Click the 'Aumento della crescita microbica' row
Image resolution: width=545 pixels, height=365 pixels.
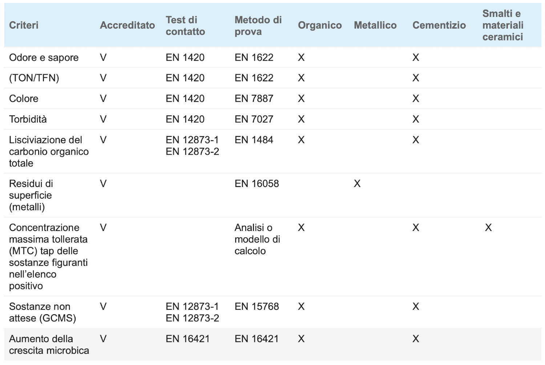pyautogui.click(x=49, y=344)
